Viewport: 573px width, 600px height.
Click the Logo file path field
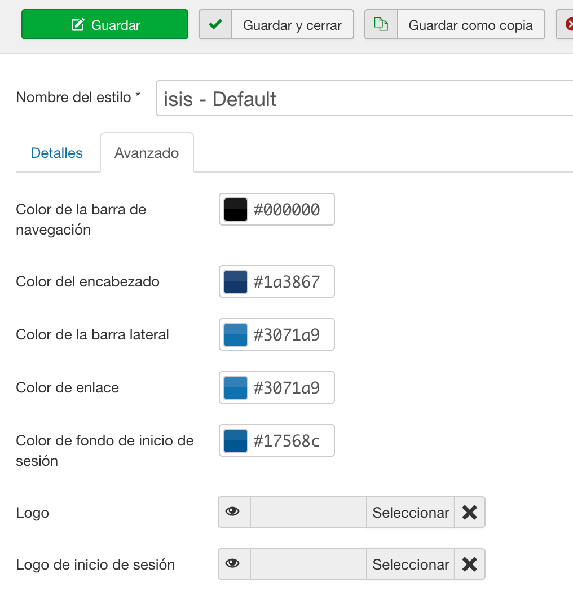tap(308, 512)
